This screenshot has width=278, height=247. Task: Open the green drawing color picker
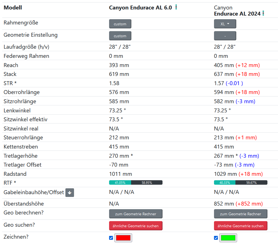click(228, 238)
